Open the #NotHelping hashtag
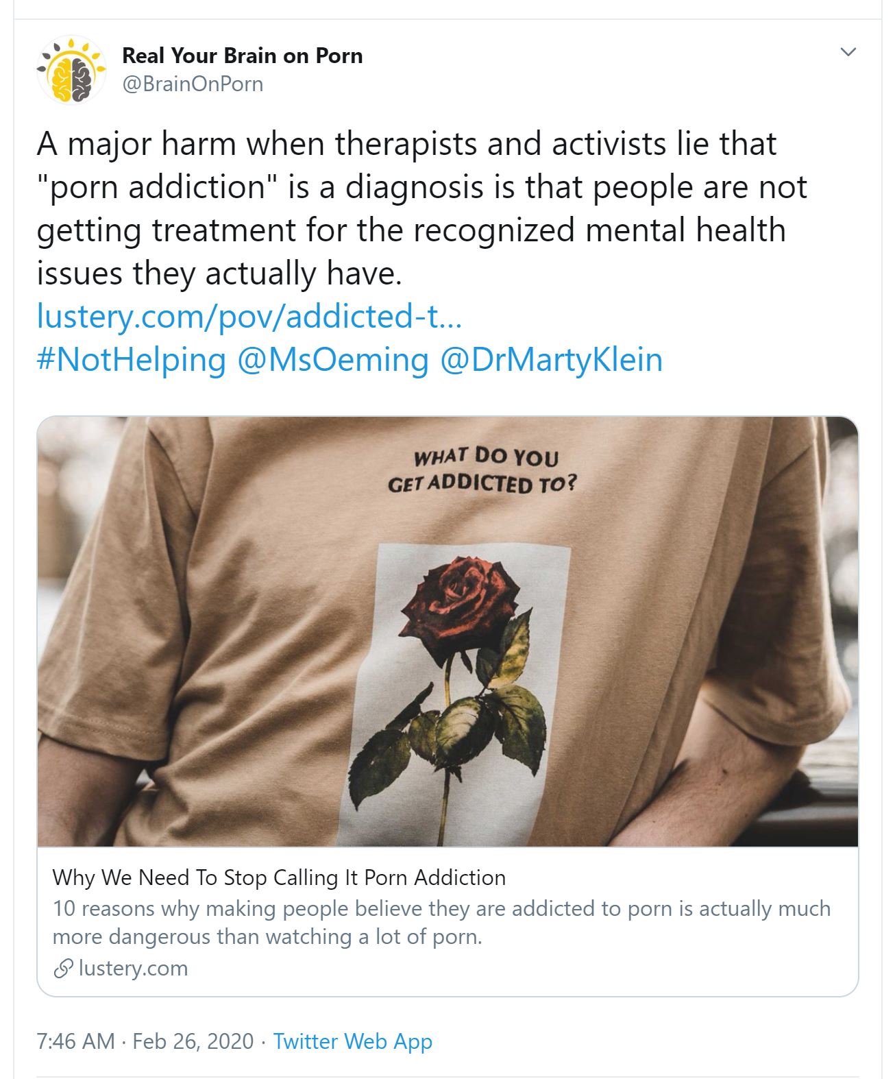Image resolution: width=895 pixels, height=1079 pixels. [x=131, y=359]
